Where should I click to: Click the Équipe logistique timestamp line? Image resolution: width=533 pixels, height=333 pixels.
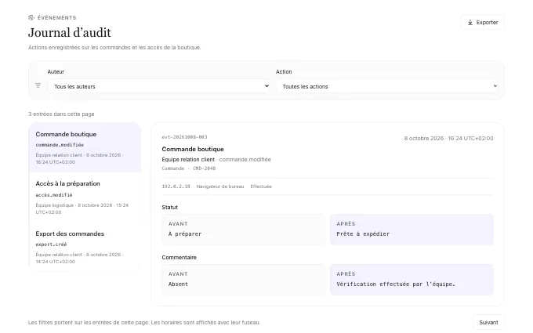(82, 208)
